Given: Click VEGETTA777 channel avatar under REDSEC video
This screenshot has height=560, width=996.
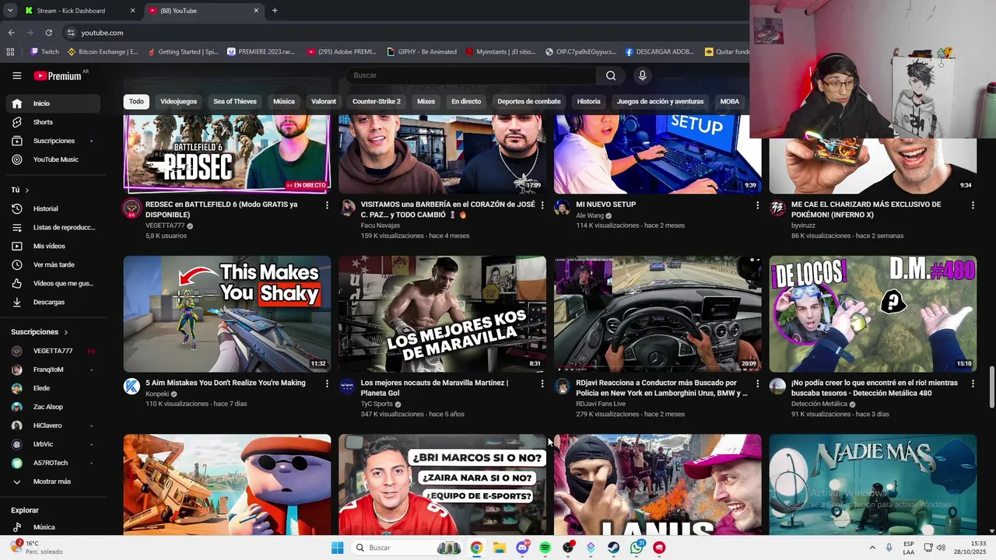Looking at the screenshot, I should [132, 208].
